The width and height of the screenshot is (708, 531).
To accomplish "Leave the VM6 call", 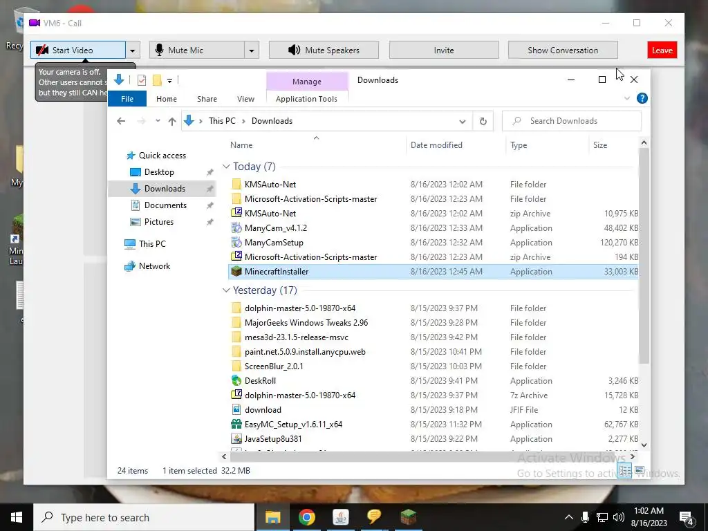I will (x=662, y=50).
